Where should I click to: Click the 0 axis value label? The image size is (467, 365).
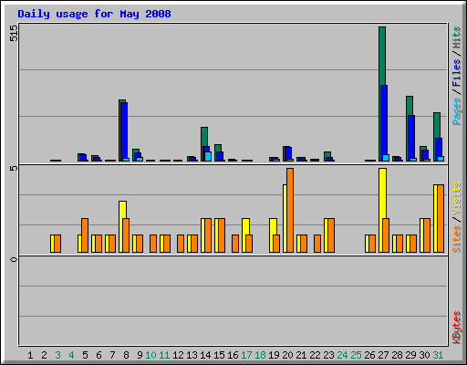(14, 259)
